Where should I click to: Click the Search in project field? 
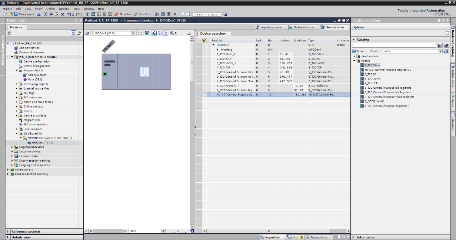pos(207,14)
